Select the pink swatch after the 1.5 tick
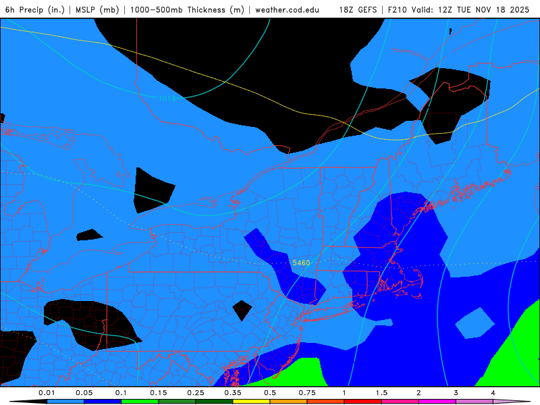Image resolution: width=540 pixels, height=405 pixels. 400,402
